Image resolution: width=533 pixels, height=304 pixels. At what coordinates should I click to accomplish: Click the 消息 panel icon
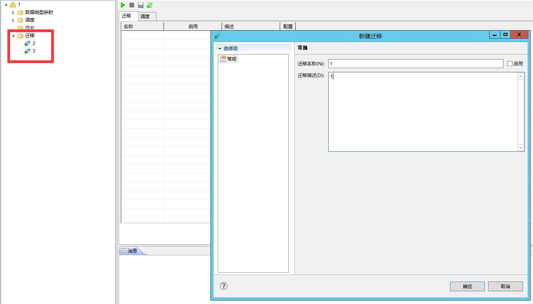(x=123, y=251)
